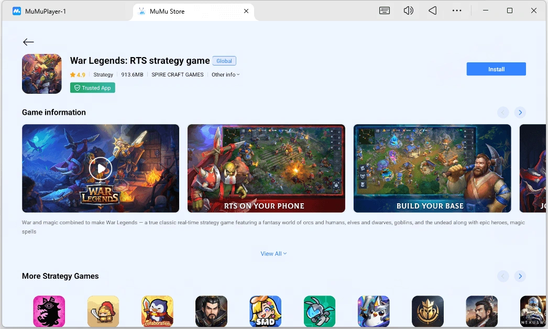
Task: Open the RTS ON YOUR PHONE screenshot
Action: [266, 169]
